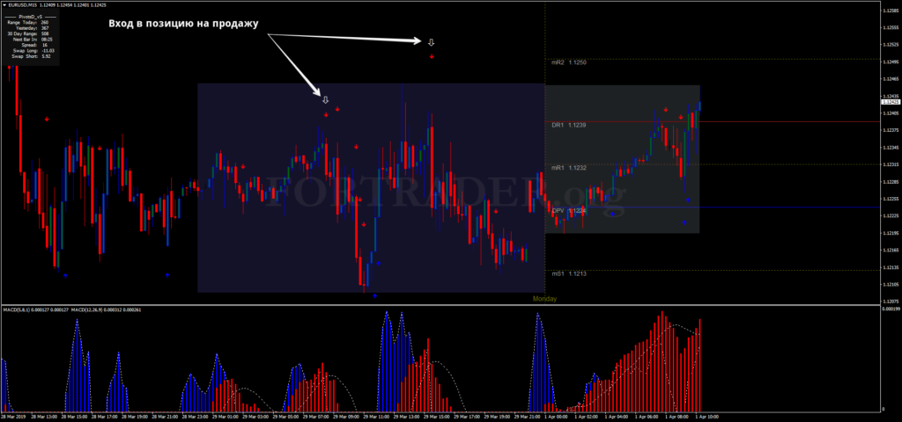Screen dimensions: 902x422
Task: Click the red arrow signal near 28 Mar 13:00
Action: tap(47, 118)
